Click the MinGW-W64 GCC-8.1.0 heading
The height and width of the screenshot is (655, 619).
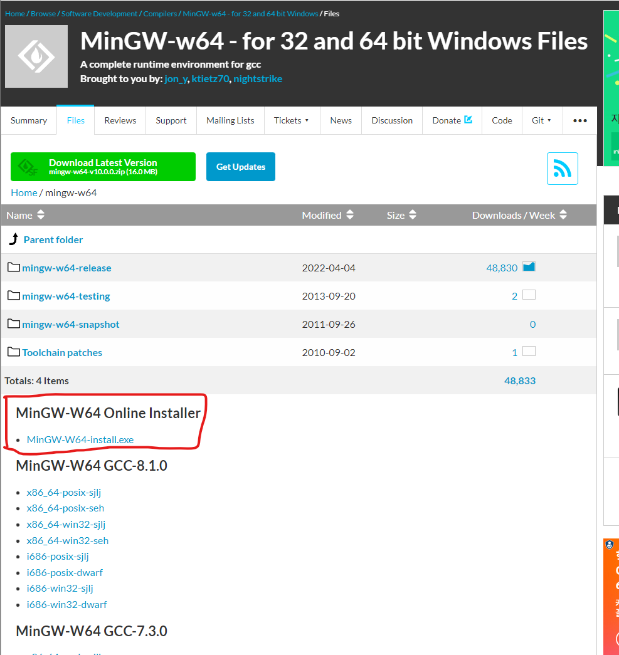tap(92, 465)
